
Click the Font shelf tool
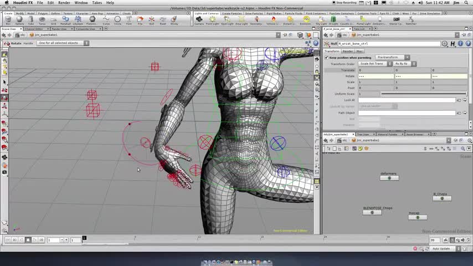(x=129, y=20)
